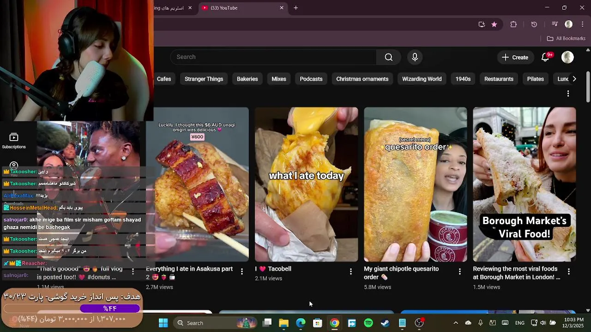
Task: Select the Stranger Things filter chip
Action: point(204,79)
